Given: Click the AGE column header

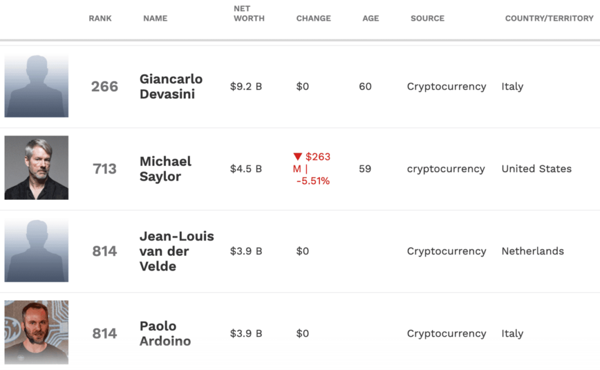Looking at the screenshot, I should point(371,18).
